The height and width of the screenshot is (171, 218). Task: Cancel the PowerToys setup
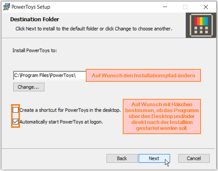[194, 158]
